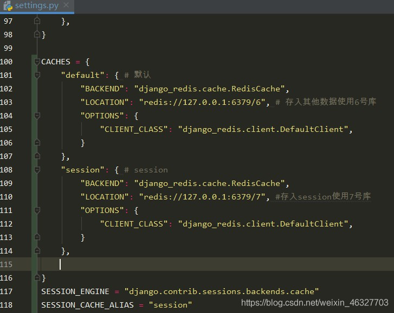Collapse the "default" cache block fold marker
The height and width of the screenshot is (313, 394).
point(37,75)
